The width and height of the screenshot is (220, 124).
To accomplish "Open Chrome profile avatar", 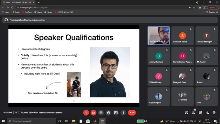I will pos(204,7).
